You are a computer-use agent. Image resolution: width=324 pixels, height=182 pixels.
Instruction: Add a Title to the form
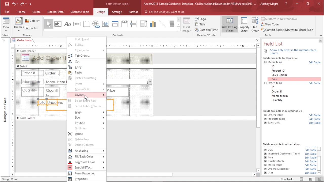[x=200, y=24]
